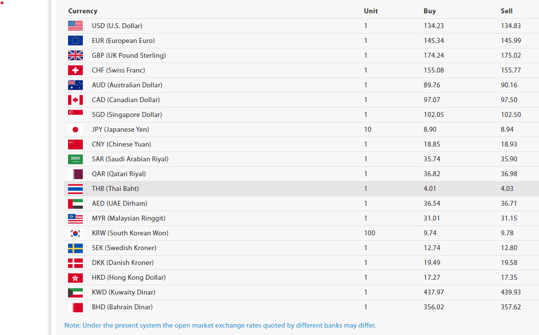
Task: Select the THB (Thai Baht) row label
Action: (115, 188)
